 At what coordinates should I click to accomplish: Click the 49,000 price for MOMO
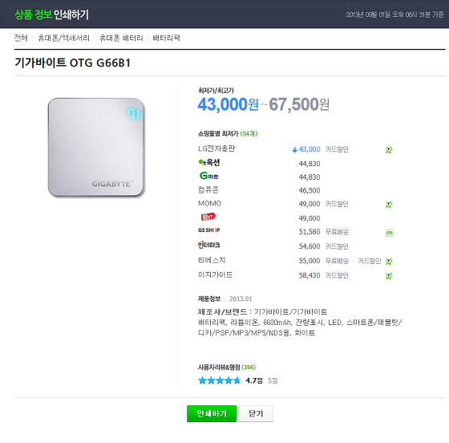click(309, 204)
